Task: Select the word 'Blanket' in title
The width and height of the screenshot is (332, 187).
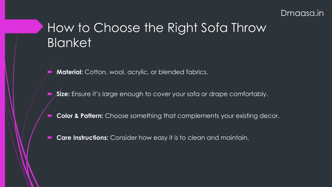Action: coord(69,43)
